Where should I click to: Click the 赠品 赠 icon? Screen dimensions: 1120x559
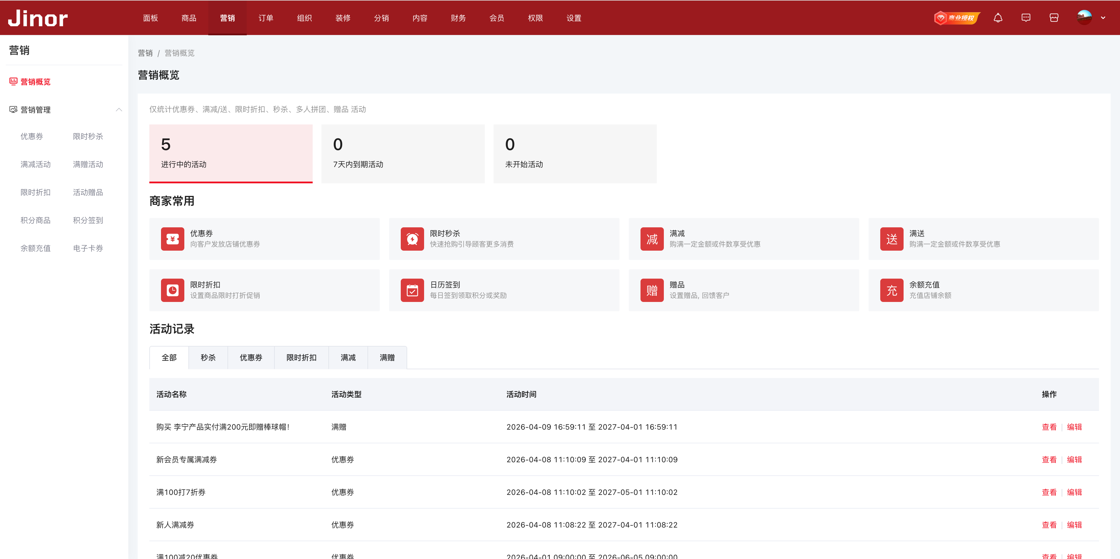[x=652, y=290]
